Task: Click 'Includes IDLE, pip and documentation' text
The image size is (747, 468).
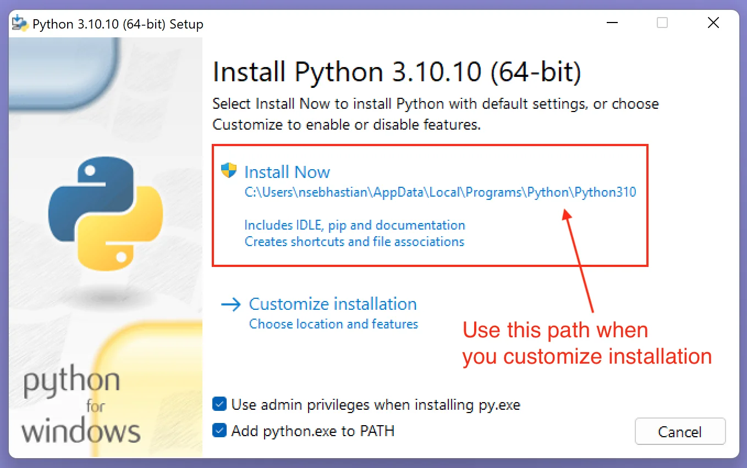Action: 355,225
